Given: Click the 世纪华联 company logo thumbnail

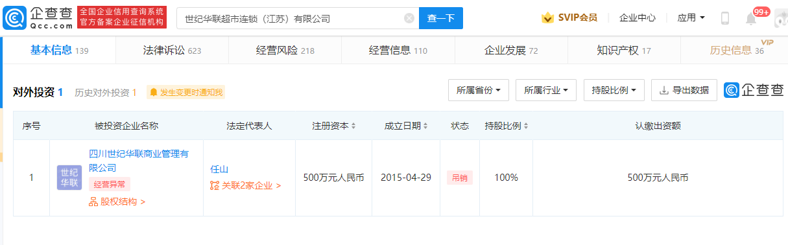Looking at the screenshot, I should (69, 178).
